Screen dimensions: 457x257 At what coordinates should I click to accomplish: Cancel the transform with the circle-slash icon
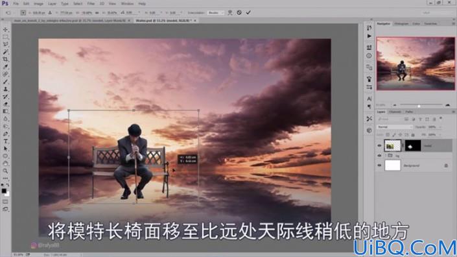pos(239,12)
